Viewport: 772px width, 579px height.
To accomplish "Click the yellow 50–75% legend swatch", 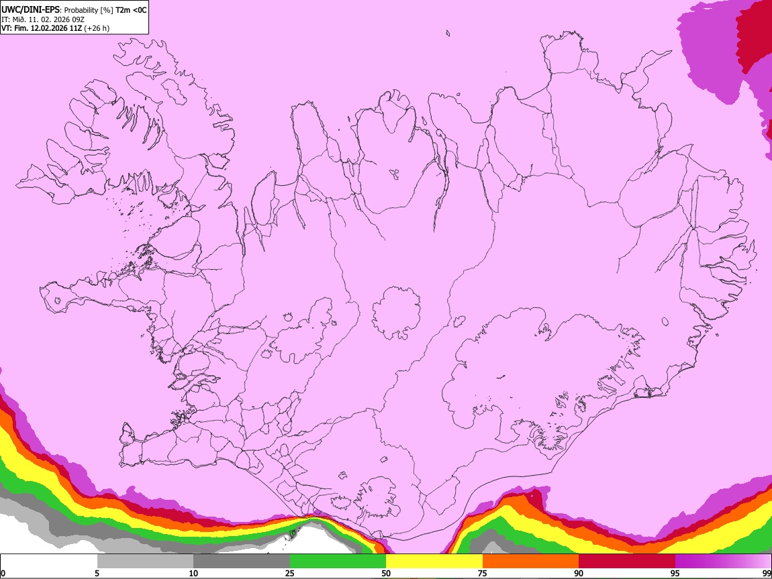I will [x=434, y=561].
